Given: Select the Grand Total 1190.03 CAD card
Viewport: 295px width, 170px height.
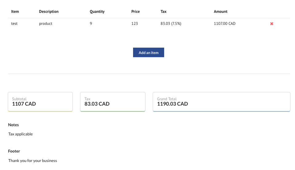Looking at the screenshot, I should [x=221, y=102].
